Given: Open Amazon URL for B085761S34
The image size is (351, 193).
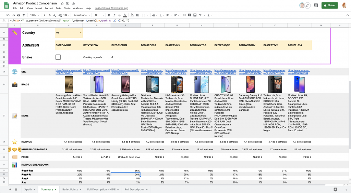Looking at the screenshot, I should [x=299, y=72].
